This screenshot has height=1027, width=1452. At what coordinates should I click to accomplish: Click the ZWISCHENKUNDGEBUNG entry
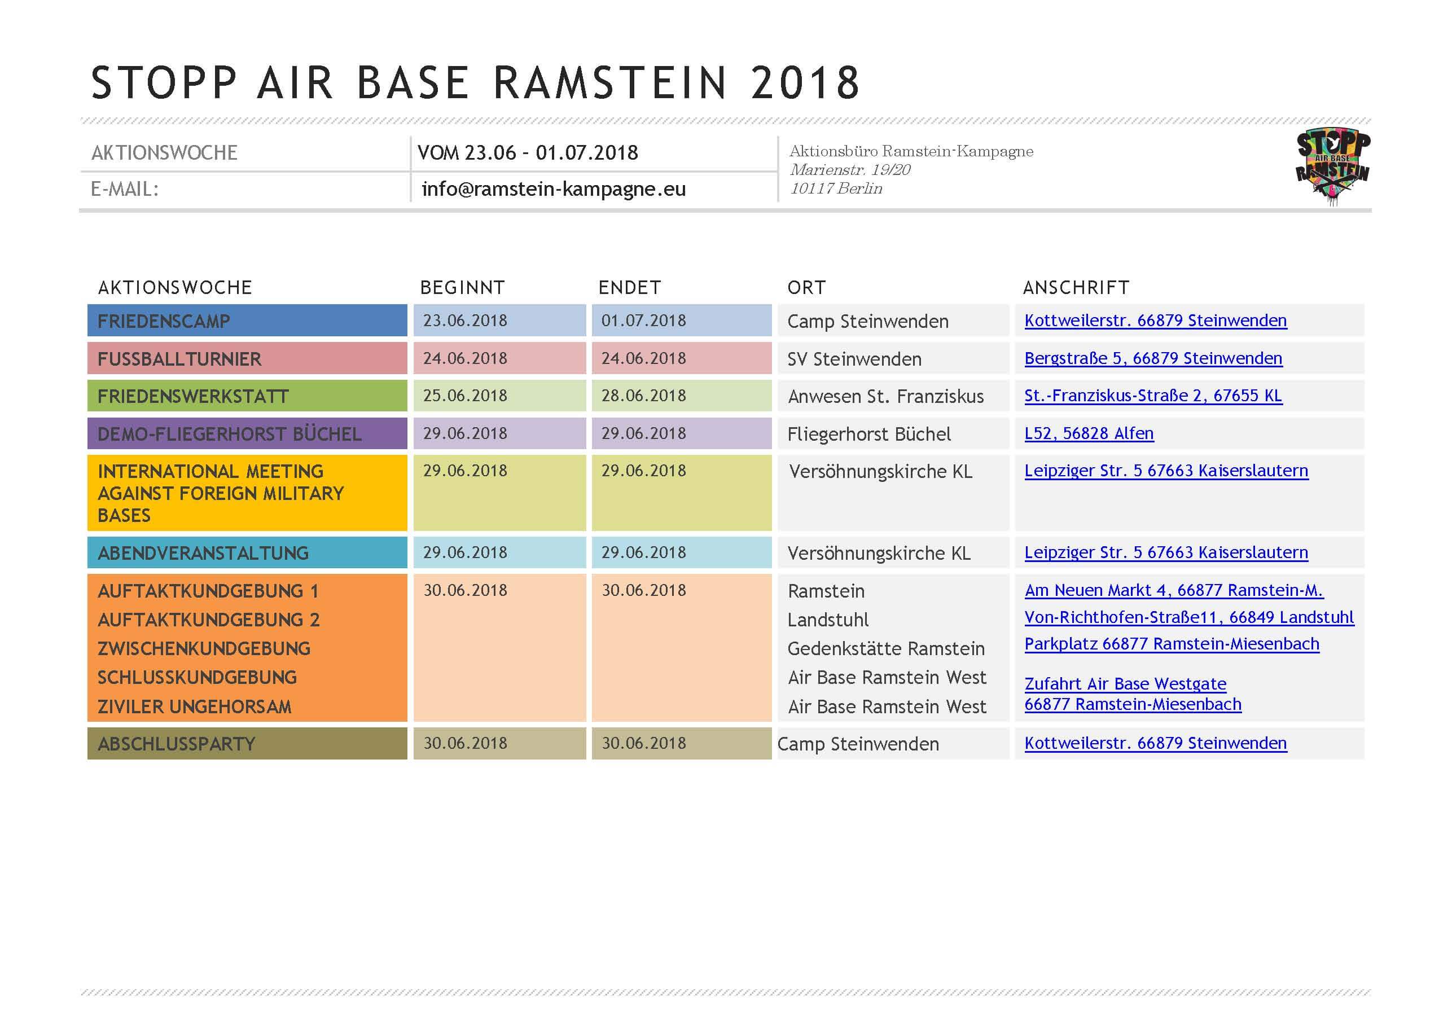click(204, 649)
